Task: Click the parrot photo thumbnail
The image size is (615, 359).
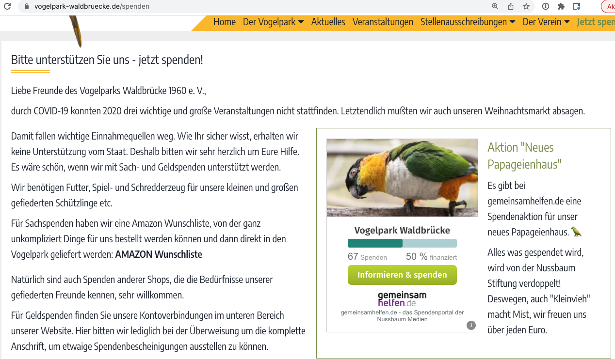Action: click(402, 177)
